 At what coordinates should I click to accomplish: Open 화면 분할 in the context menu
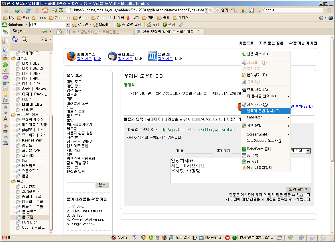click(265, 126)
